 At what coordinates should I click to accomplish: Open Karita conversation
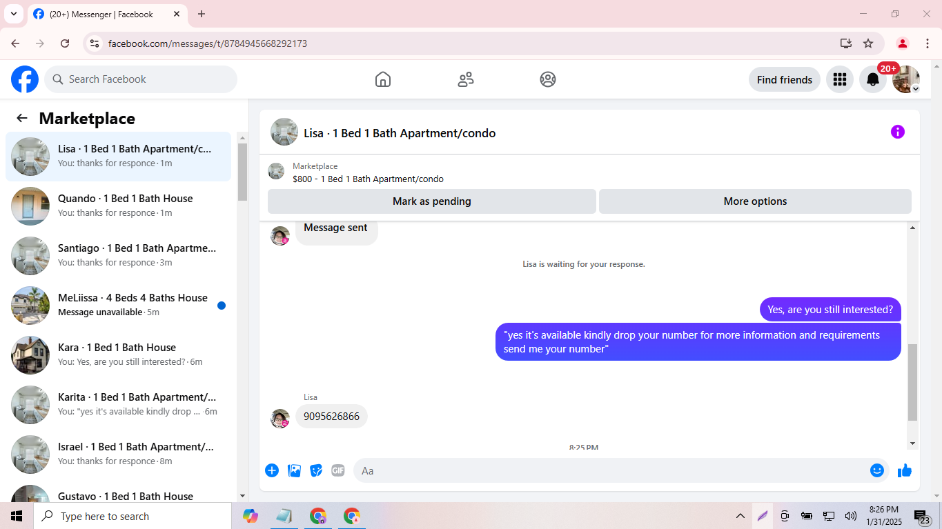tap(119, 405)
